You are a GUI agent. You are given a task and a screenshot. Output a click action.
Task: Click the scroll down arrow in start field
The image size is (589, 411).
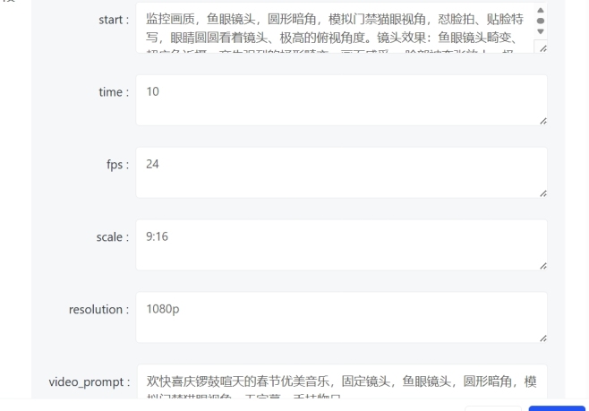[x=540, y=31]
